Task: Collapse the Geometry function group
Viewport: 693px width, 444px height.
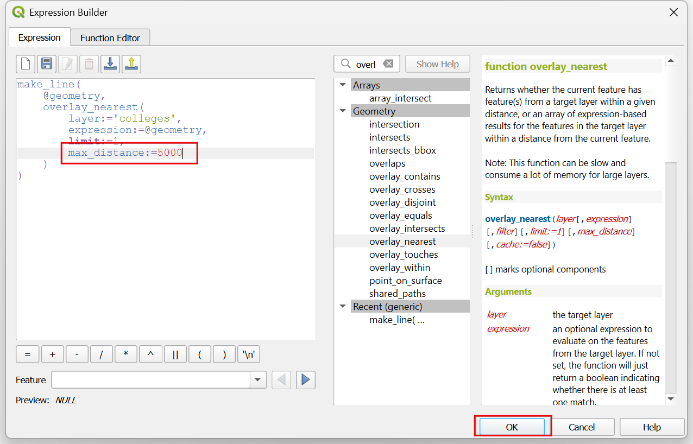Action: [x=342, y=111]
